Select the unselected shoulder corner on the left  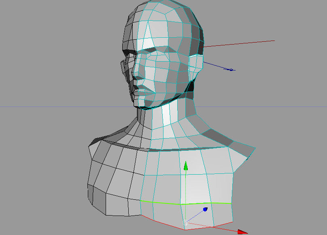click(x=92, y=143)
